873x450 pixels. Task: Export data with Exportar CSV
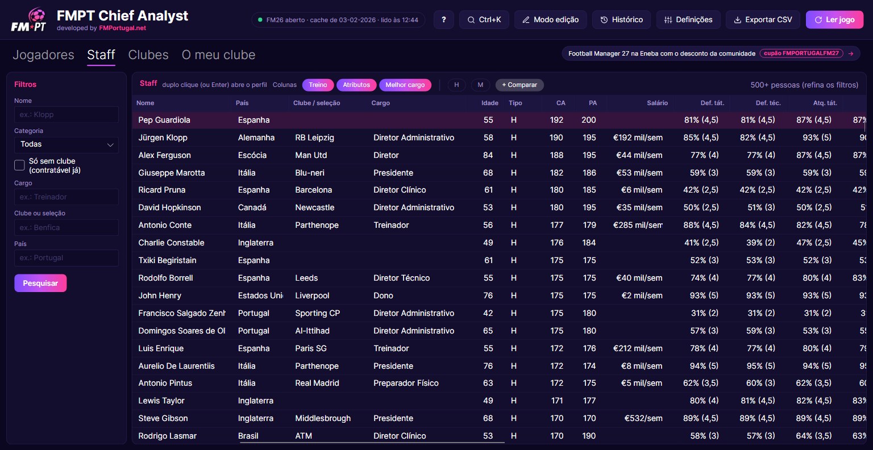point(763,19)
